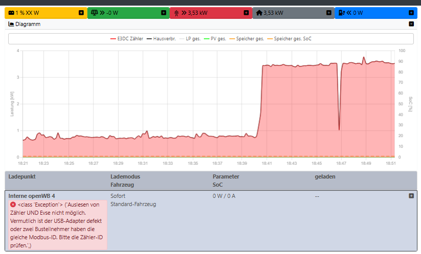Click the red error icon in exception message
The image size is (421, 254).
tap(13, 205)
